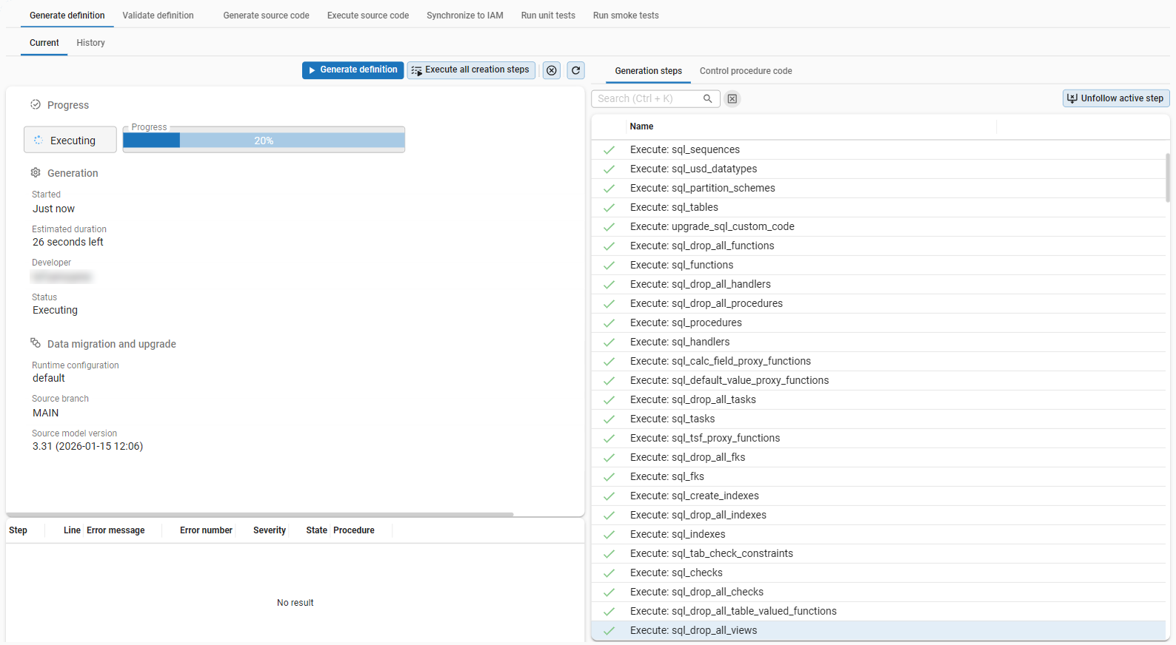Select the Execute: sql_functions row
The image size is (1176, 645).
tap(878, 265)
